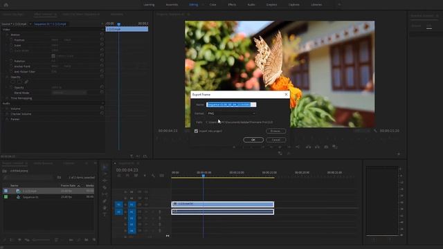The width and height of the screenshot is (443, 249).
Task: Select the Ripple Edit tool
Action: click(105, 181)
